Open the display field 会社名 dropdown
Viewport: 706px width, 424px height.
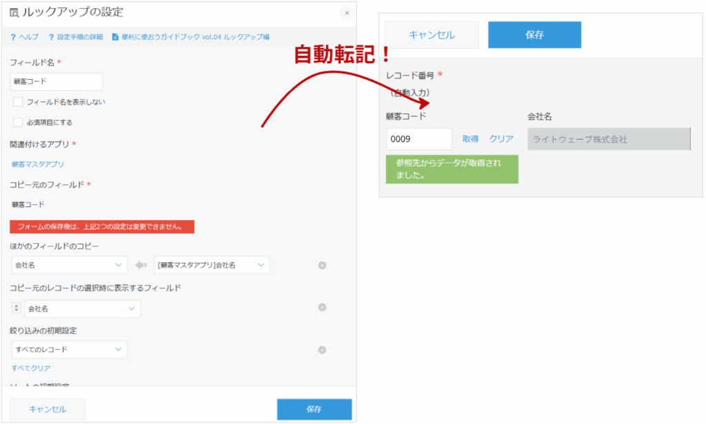(x=82, y=309)
